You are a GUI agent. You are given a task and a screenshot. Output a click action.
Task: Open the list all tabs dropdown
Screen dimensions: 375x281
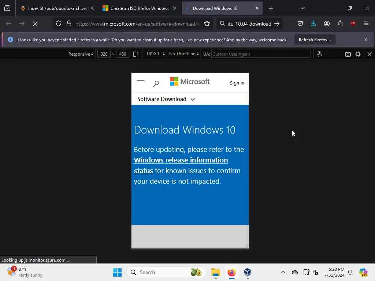[302, 8]
